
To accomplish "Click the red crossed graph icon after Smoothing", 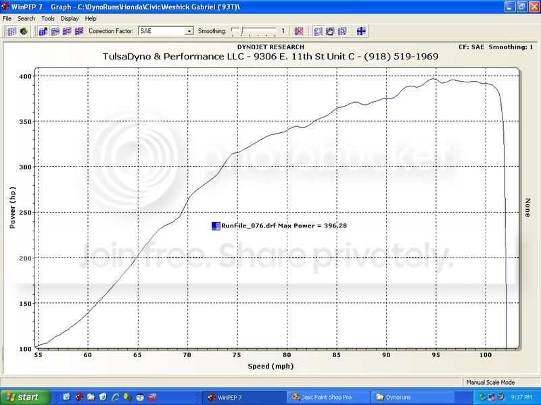I will 298,31.
